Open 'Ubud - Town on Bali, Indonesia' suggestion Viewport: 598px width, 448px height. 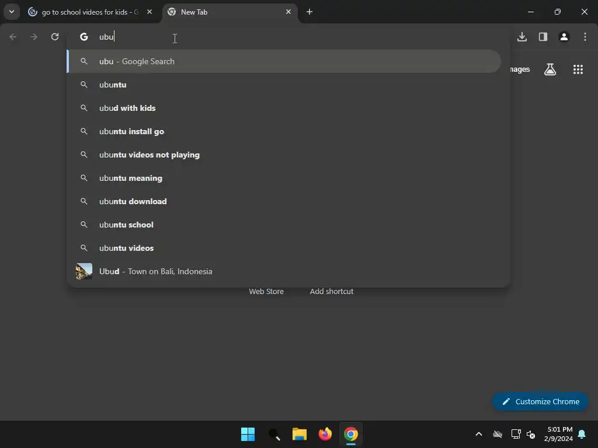[x=284, y=271]
